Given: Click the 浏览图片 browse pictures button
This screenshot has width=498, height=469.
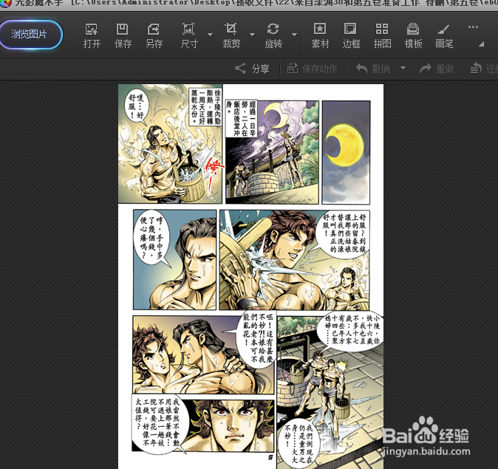Looking at the screenshot, I should [x=30, y=34].
